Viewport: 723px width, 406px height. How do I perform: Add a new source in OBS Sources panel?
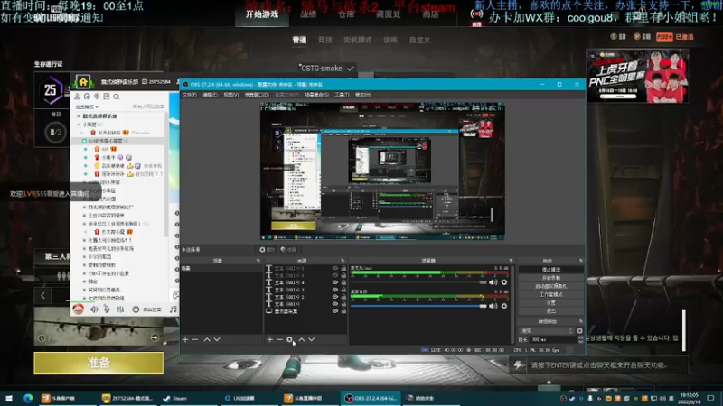point(269,339)
